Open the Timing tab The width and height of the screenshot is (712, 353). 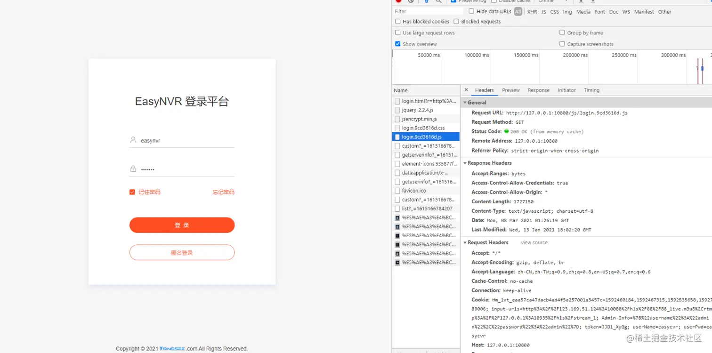tap(591, 90)
